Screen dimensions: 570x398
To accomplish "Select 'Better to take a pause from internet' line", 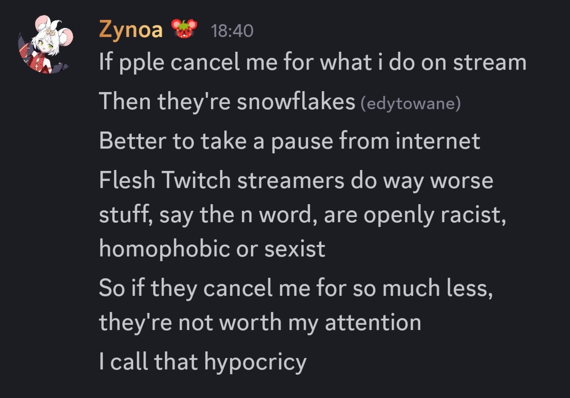I will [x=290, y=141].
